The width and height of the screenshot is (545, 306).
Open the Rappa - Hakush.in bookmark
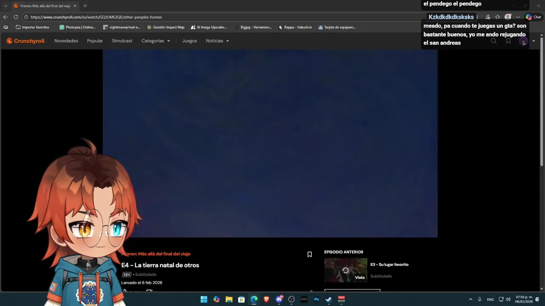pos(295,27)
